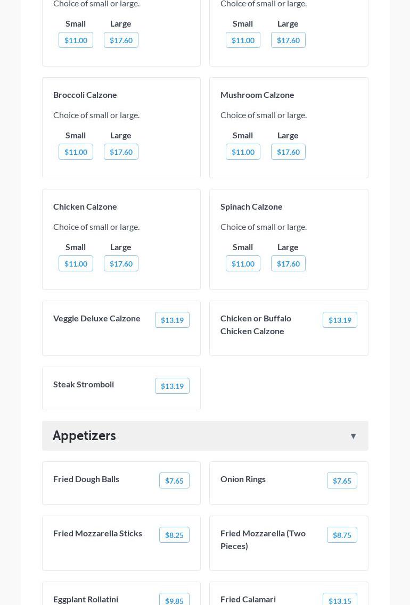Choose small Mushroom Calzone price

pos(243,152)
